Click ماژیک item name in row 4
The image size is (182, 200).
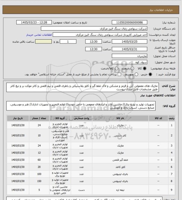121,153
